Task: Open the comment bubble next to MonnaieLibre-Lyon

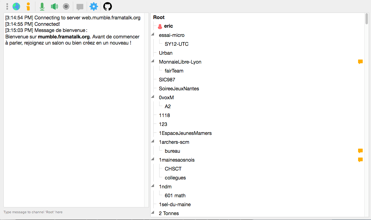Action: click(x=360, y=61)
